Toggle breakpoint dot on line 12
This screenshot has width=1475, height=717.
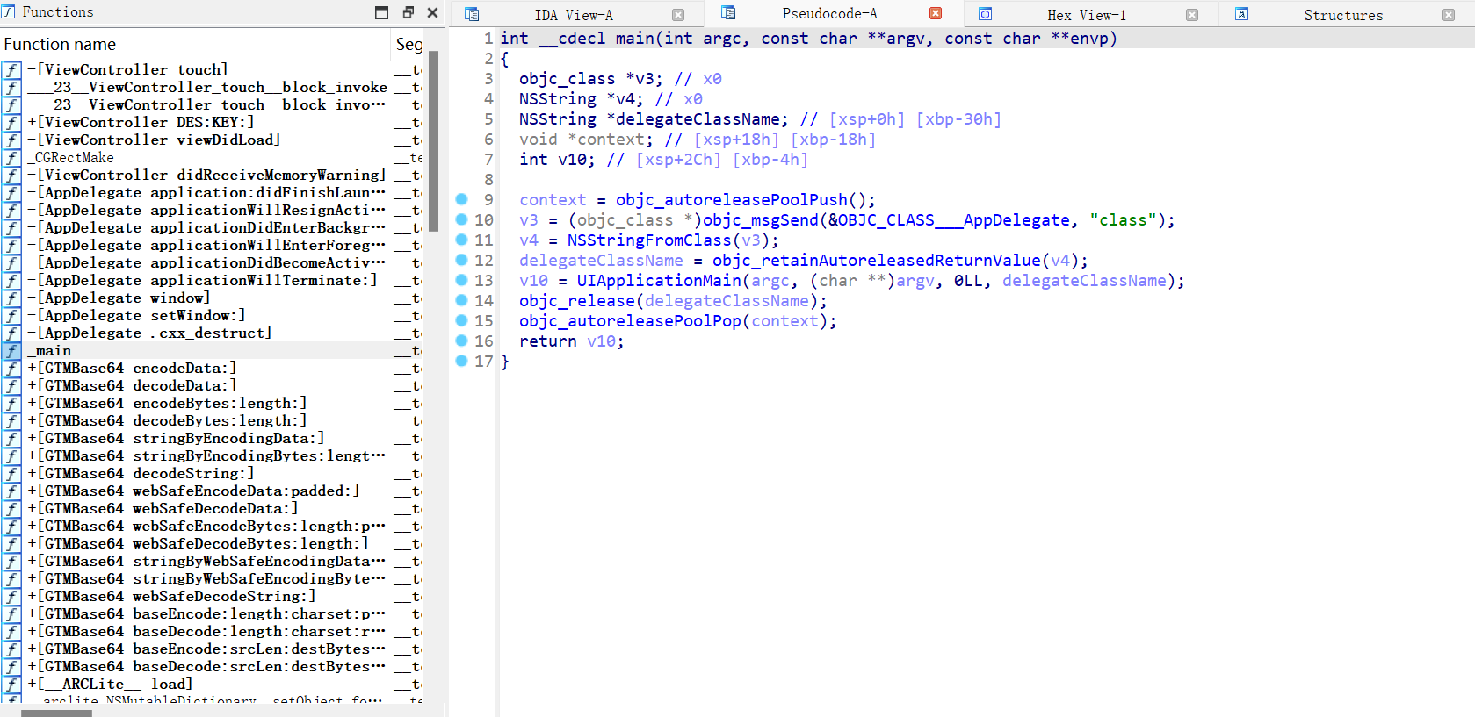462,260
